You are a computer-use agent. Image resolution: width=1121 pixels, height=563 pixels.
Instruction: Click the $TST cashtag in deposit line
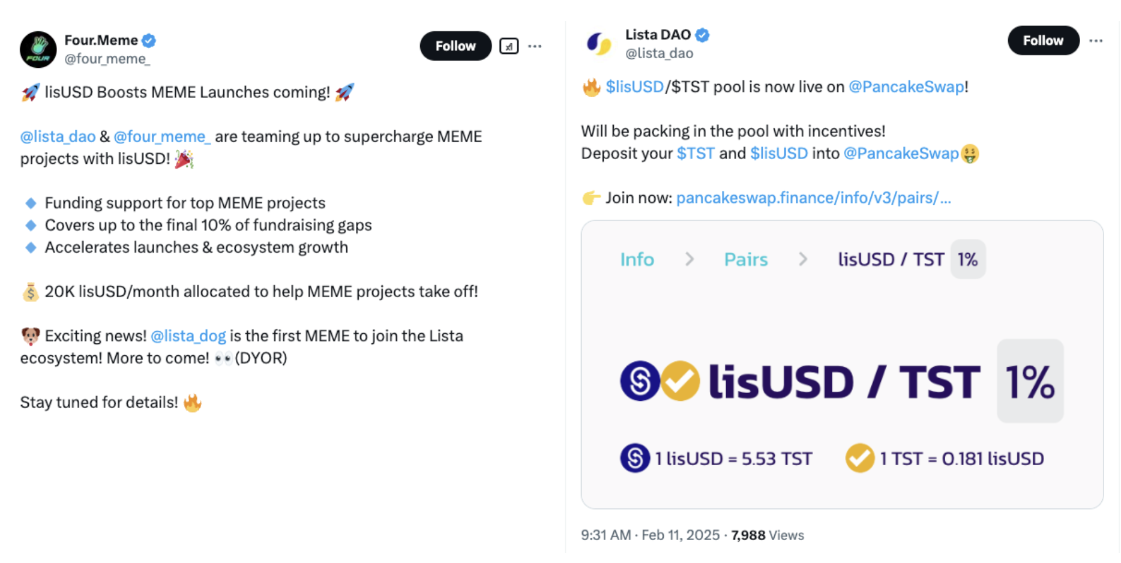[x=696, y=154]
